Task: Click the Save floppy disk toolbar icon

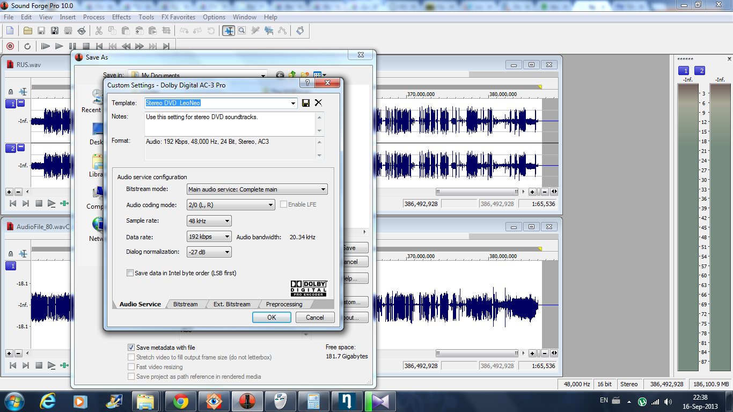Action: click(41, 31)
